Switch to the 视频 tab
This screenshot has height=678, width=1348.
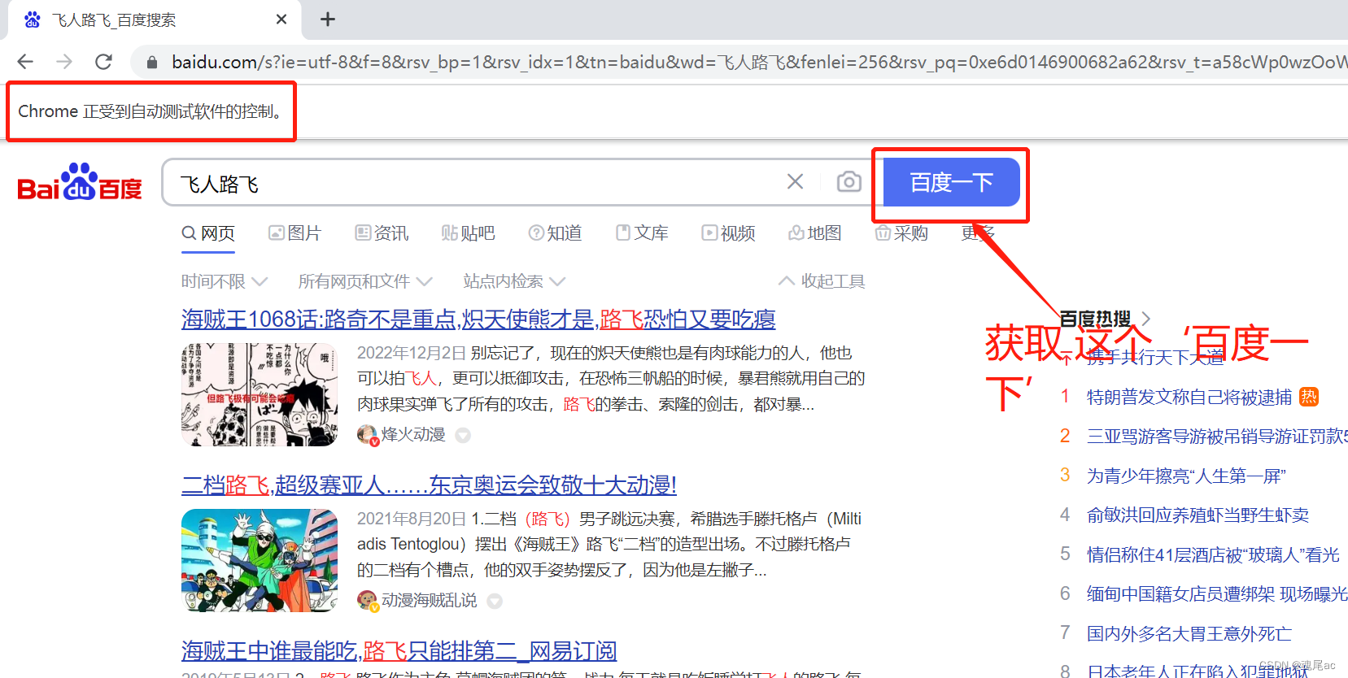[x=729, y=233]
